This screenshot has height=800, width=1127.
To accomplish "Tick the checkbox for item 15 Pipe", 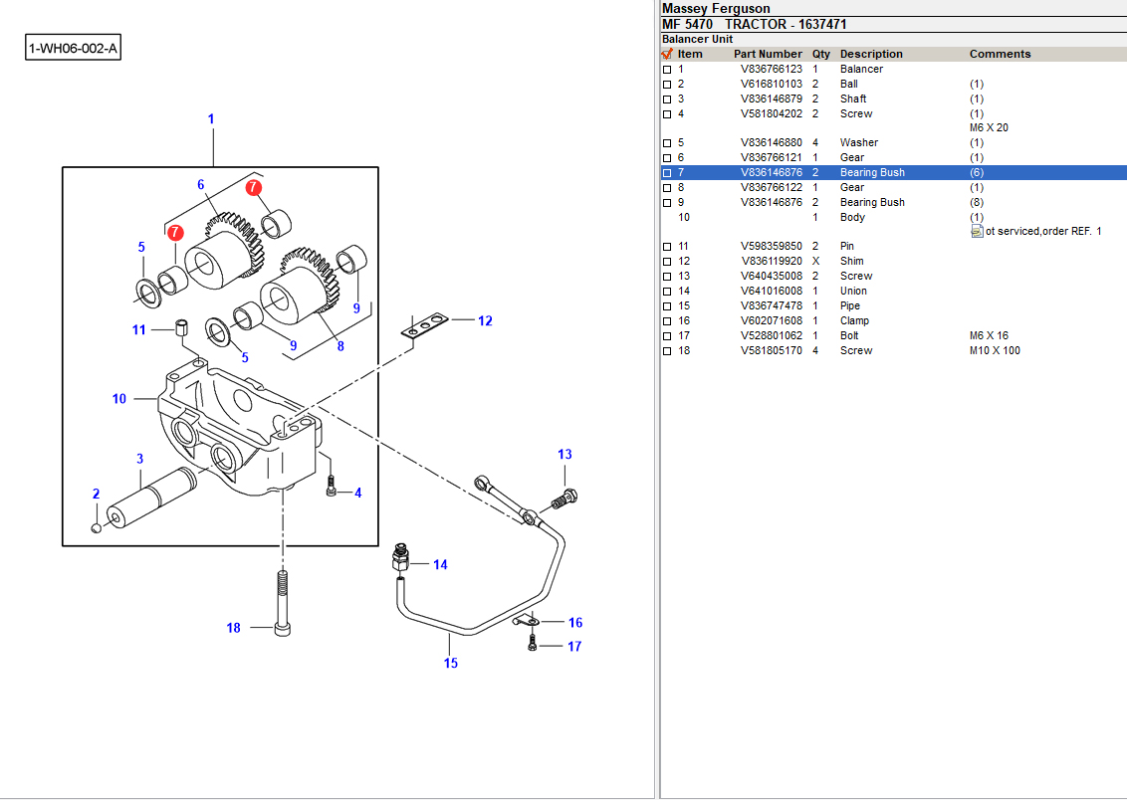I will coord(667,306).
